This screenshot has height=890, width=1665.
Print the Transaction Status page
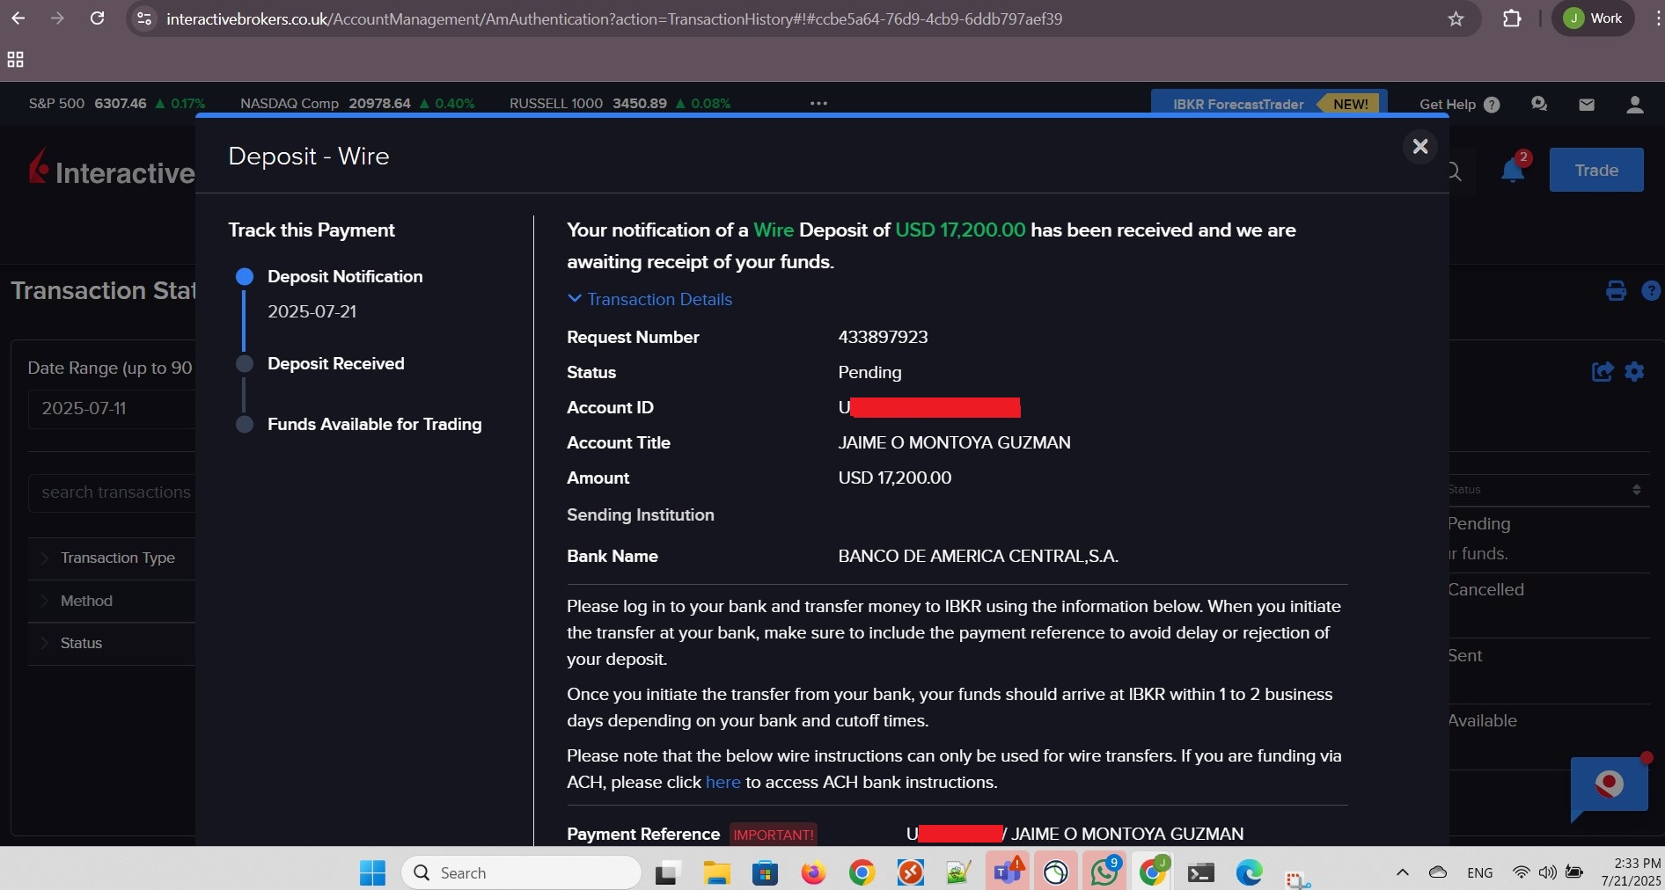1616,290
